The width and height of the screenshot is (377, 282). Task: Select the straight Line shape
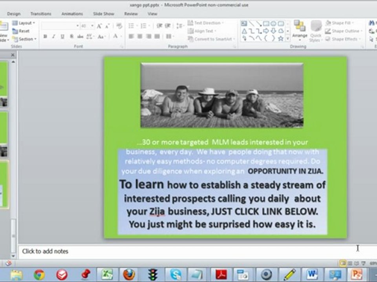(x=251, y=23)
